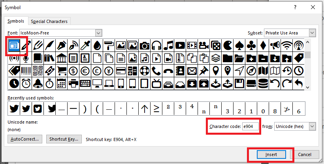Choose the music notes symbol
The width and height of the screenshot is (324, 164).
(x=168, y=45)
